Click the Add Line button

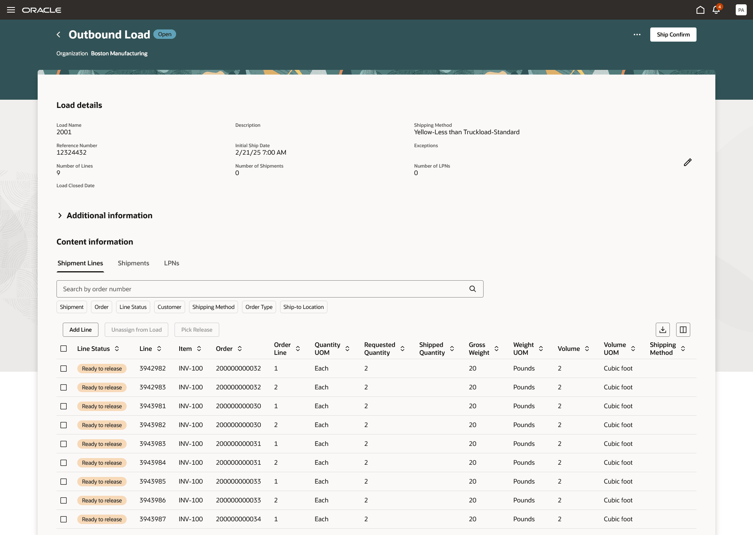[x=80, y=330]
